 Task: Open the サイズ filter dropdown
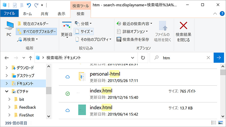click(x=84, y=31)
